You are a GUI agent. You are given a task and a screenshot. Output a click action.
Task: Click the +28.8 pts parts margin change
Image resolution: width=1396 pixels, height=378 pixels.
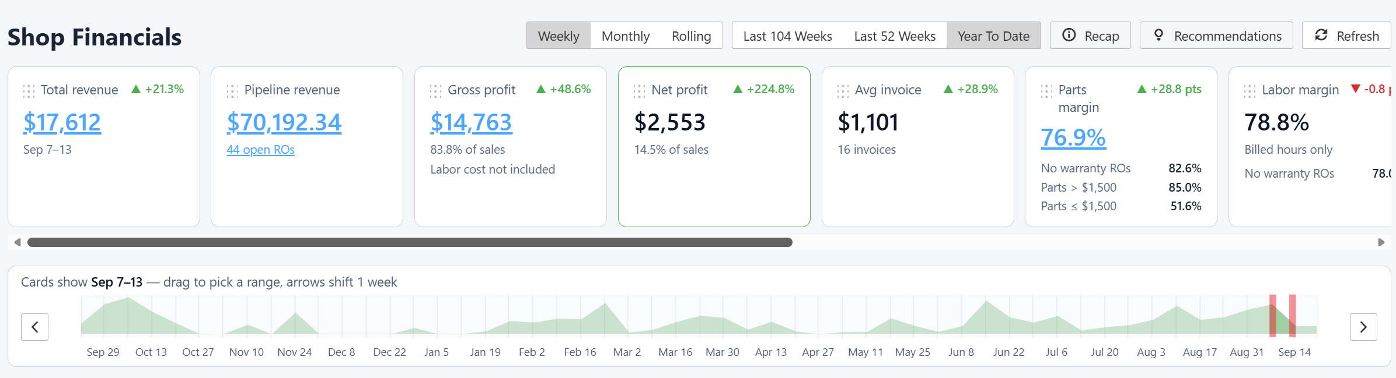click(1176, 89)
